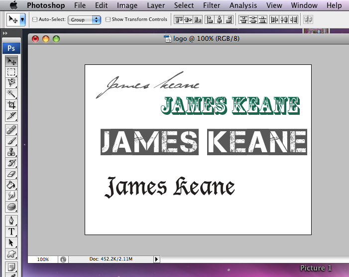Viewport: 349px width, 277px height.
Task: Select the History Brush tool
Action: point(11,163)
